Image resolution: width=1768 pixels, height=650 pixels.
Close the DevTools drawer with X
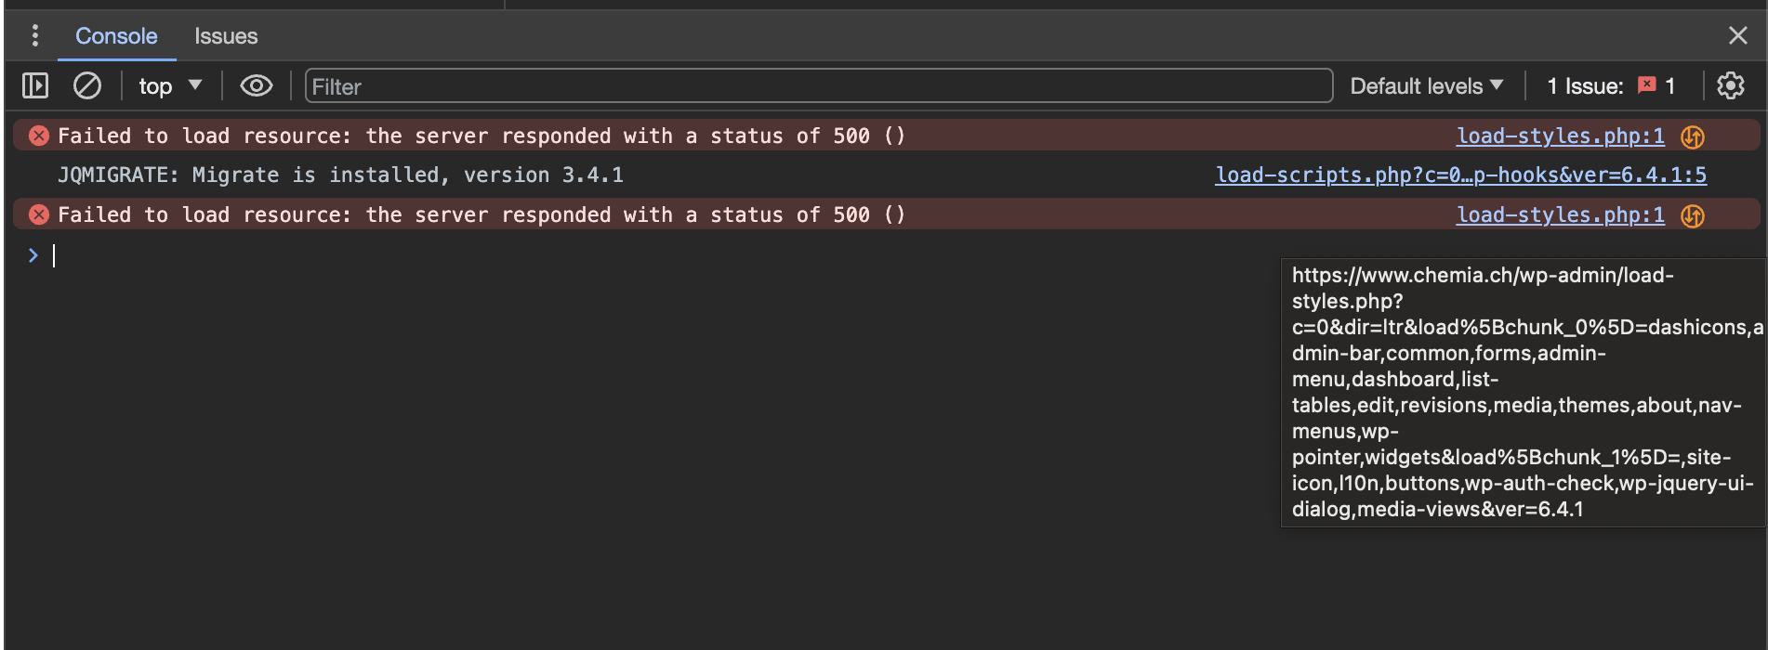point(1738,36)
